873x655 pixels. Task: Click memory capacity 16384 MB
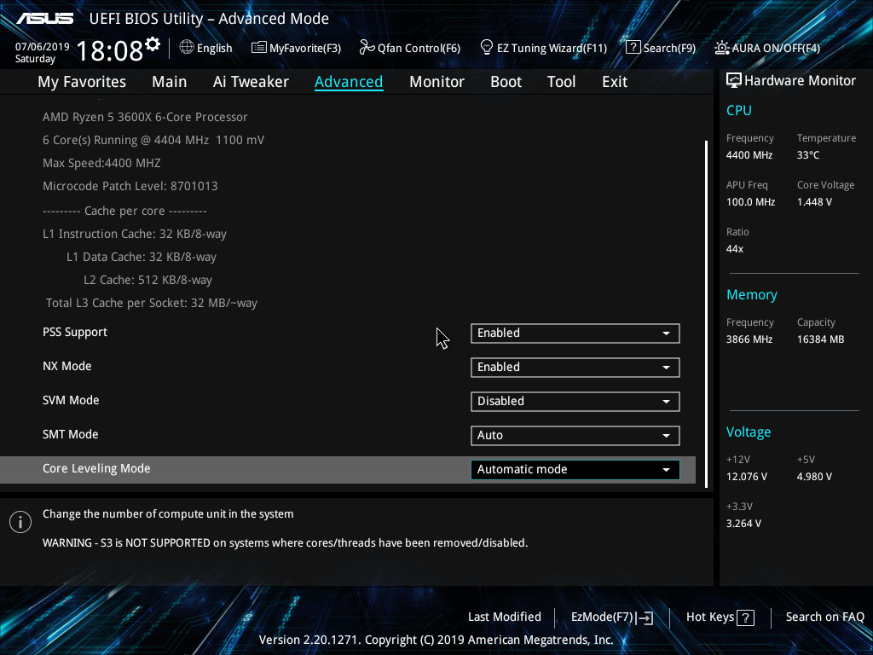point(820,339)
